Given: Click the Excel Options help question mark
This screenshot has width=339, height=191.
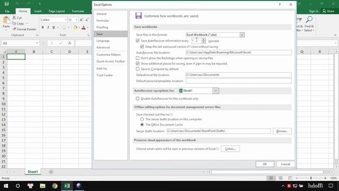Looking at the screenshot, I should click(x=280, y=5).
